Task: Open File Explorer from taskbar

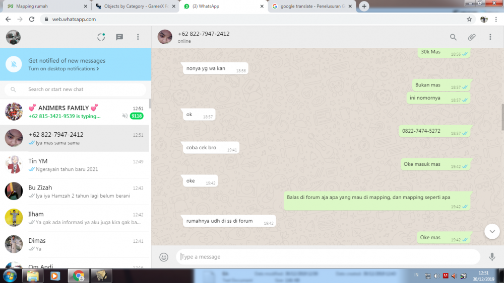Action: coord(32,275)
